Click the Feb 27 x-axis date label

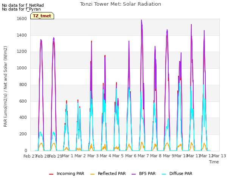pos(30,156)
